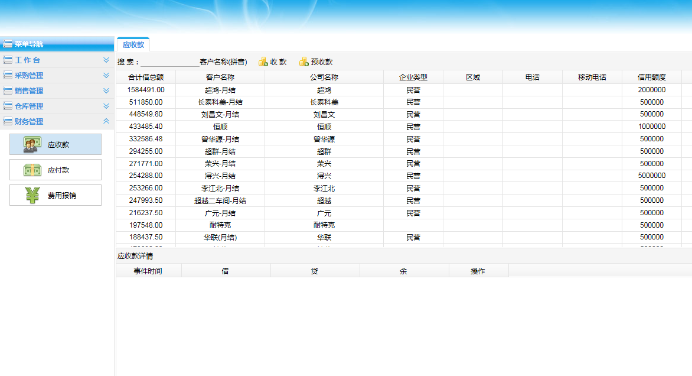Open the 工作台 menu label
692x376 pixels.
click(x=27, y=60)
